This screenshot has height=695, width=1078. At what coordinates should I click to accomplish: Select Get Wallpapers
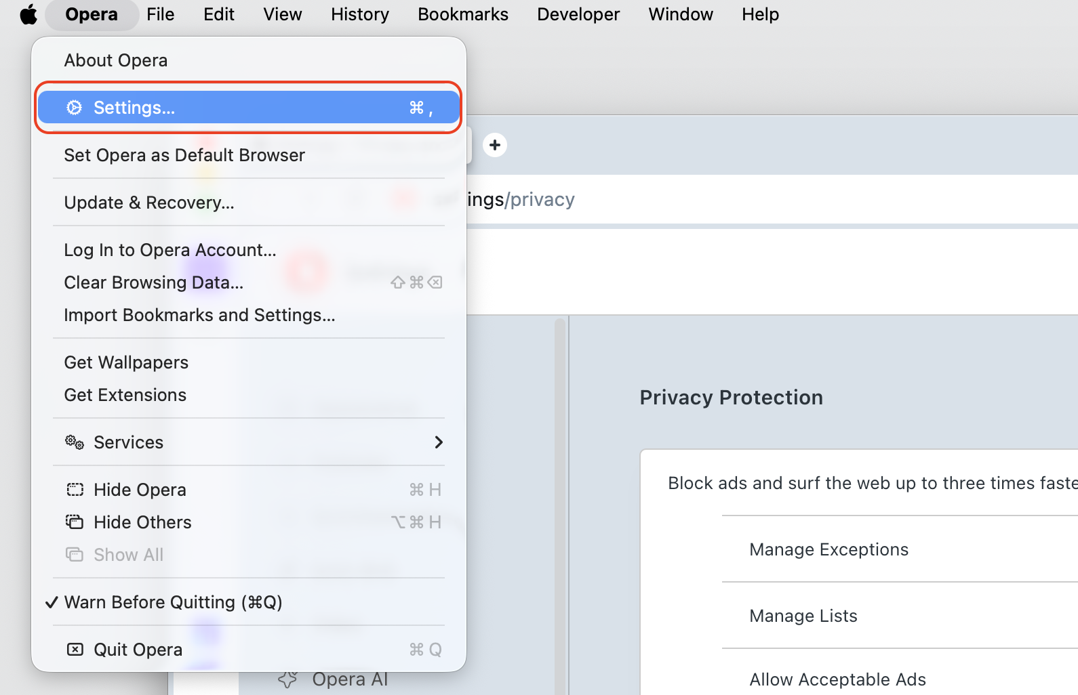click(249, 362)
